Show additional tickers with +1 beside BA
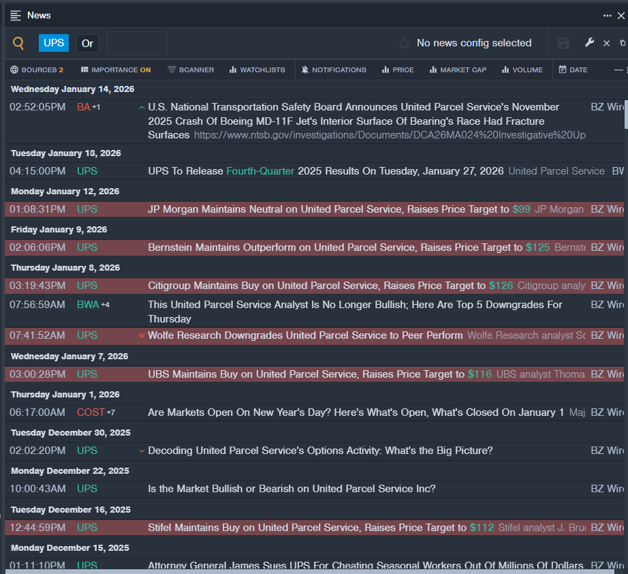This screenshot has height=574, width=628. (x=96, y=107)
